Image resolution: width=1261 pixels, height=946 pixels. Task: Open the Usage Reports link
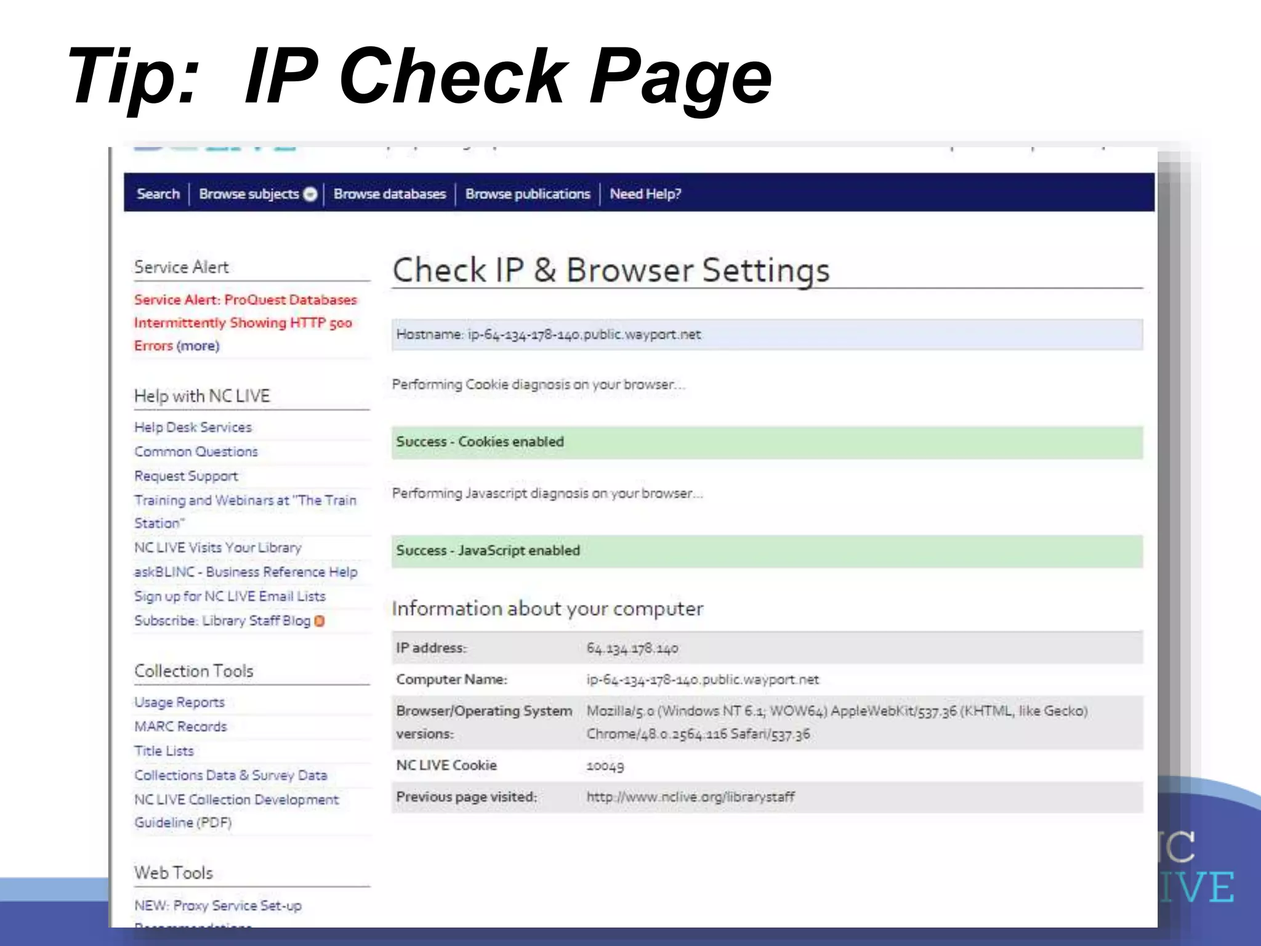(179, 702)
